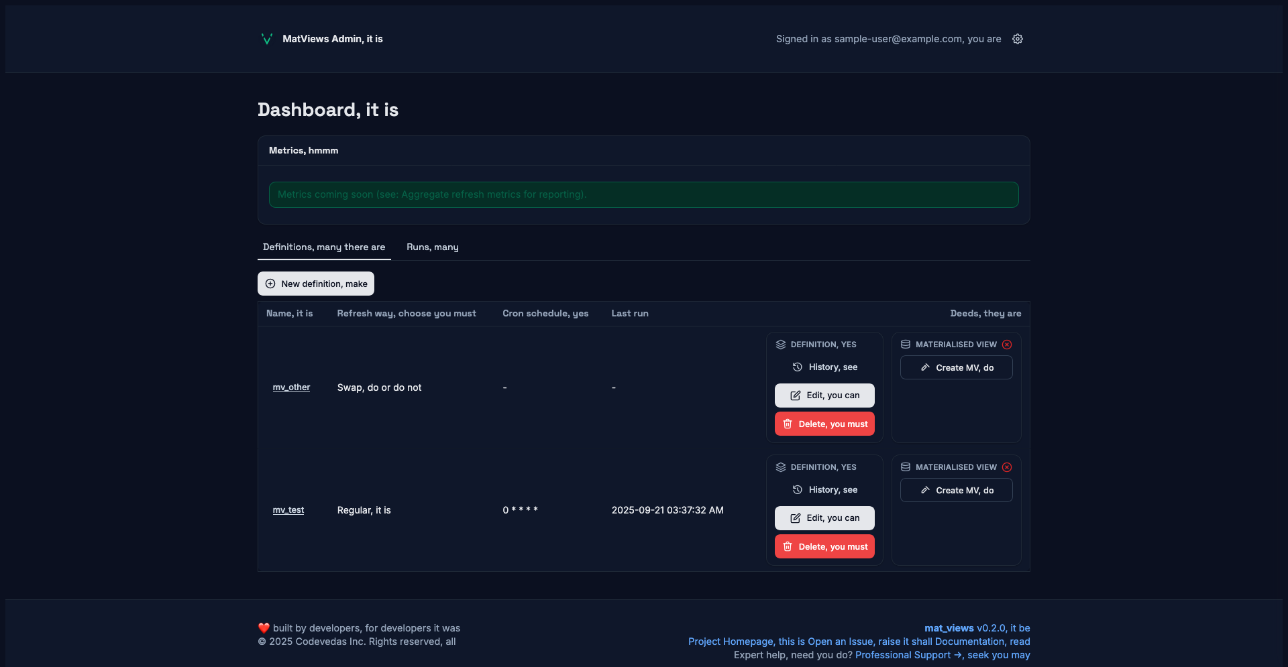The image size is (1288, 667).
Task: Click the metrics coming soon banner
Action: [643, 194]
